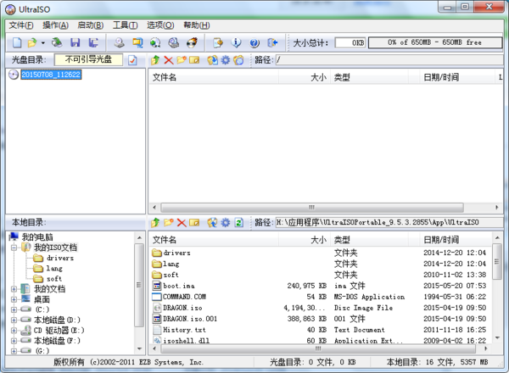This screenshot has width=509, height=373.
Task: Select the History.txt file
Action: [184, 330]
